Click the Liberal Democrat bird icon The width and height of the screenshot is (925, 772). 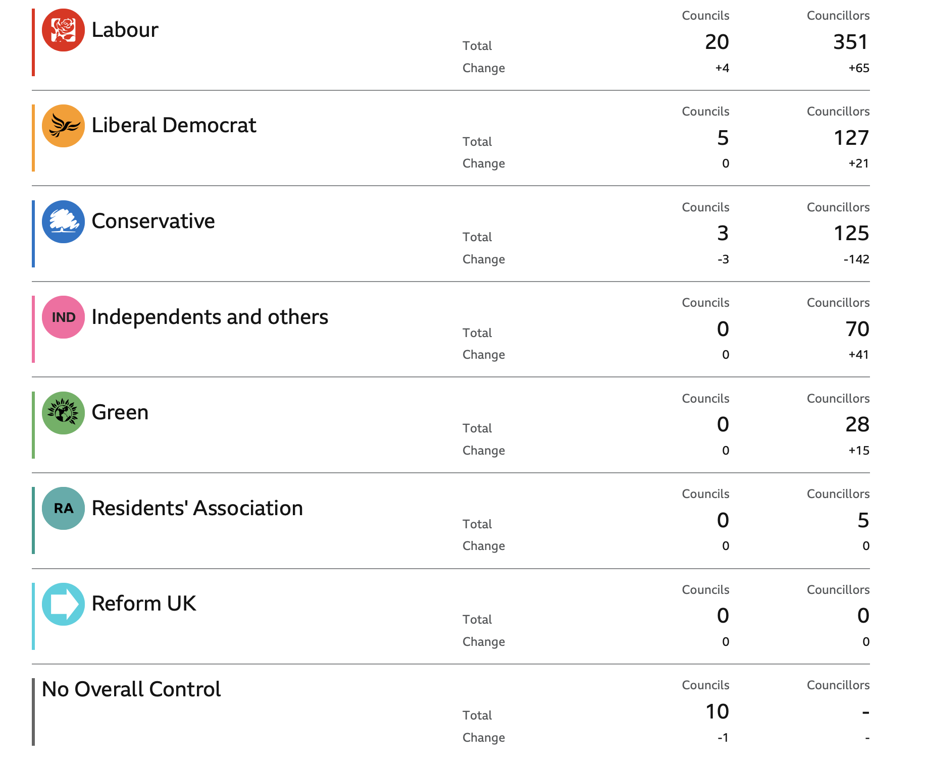coord(63,126)
